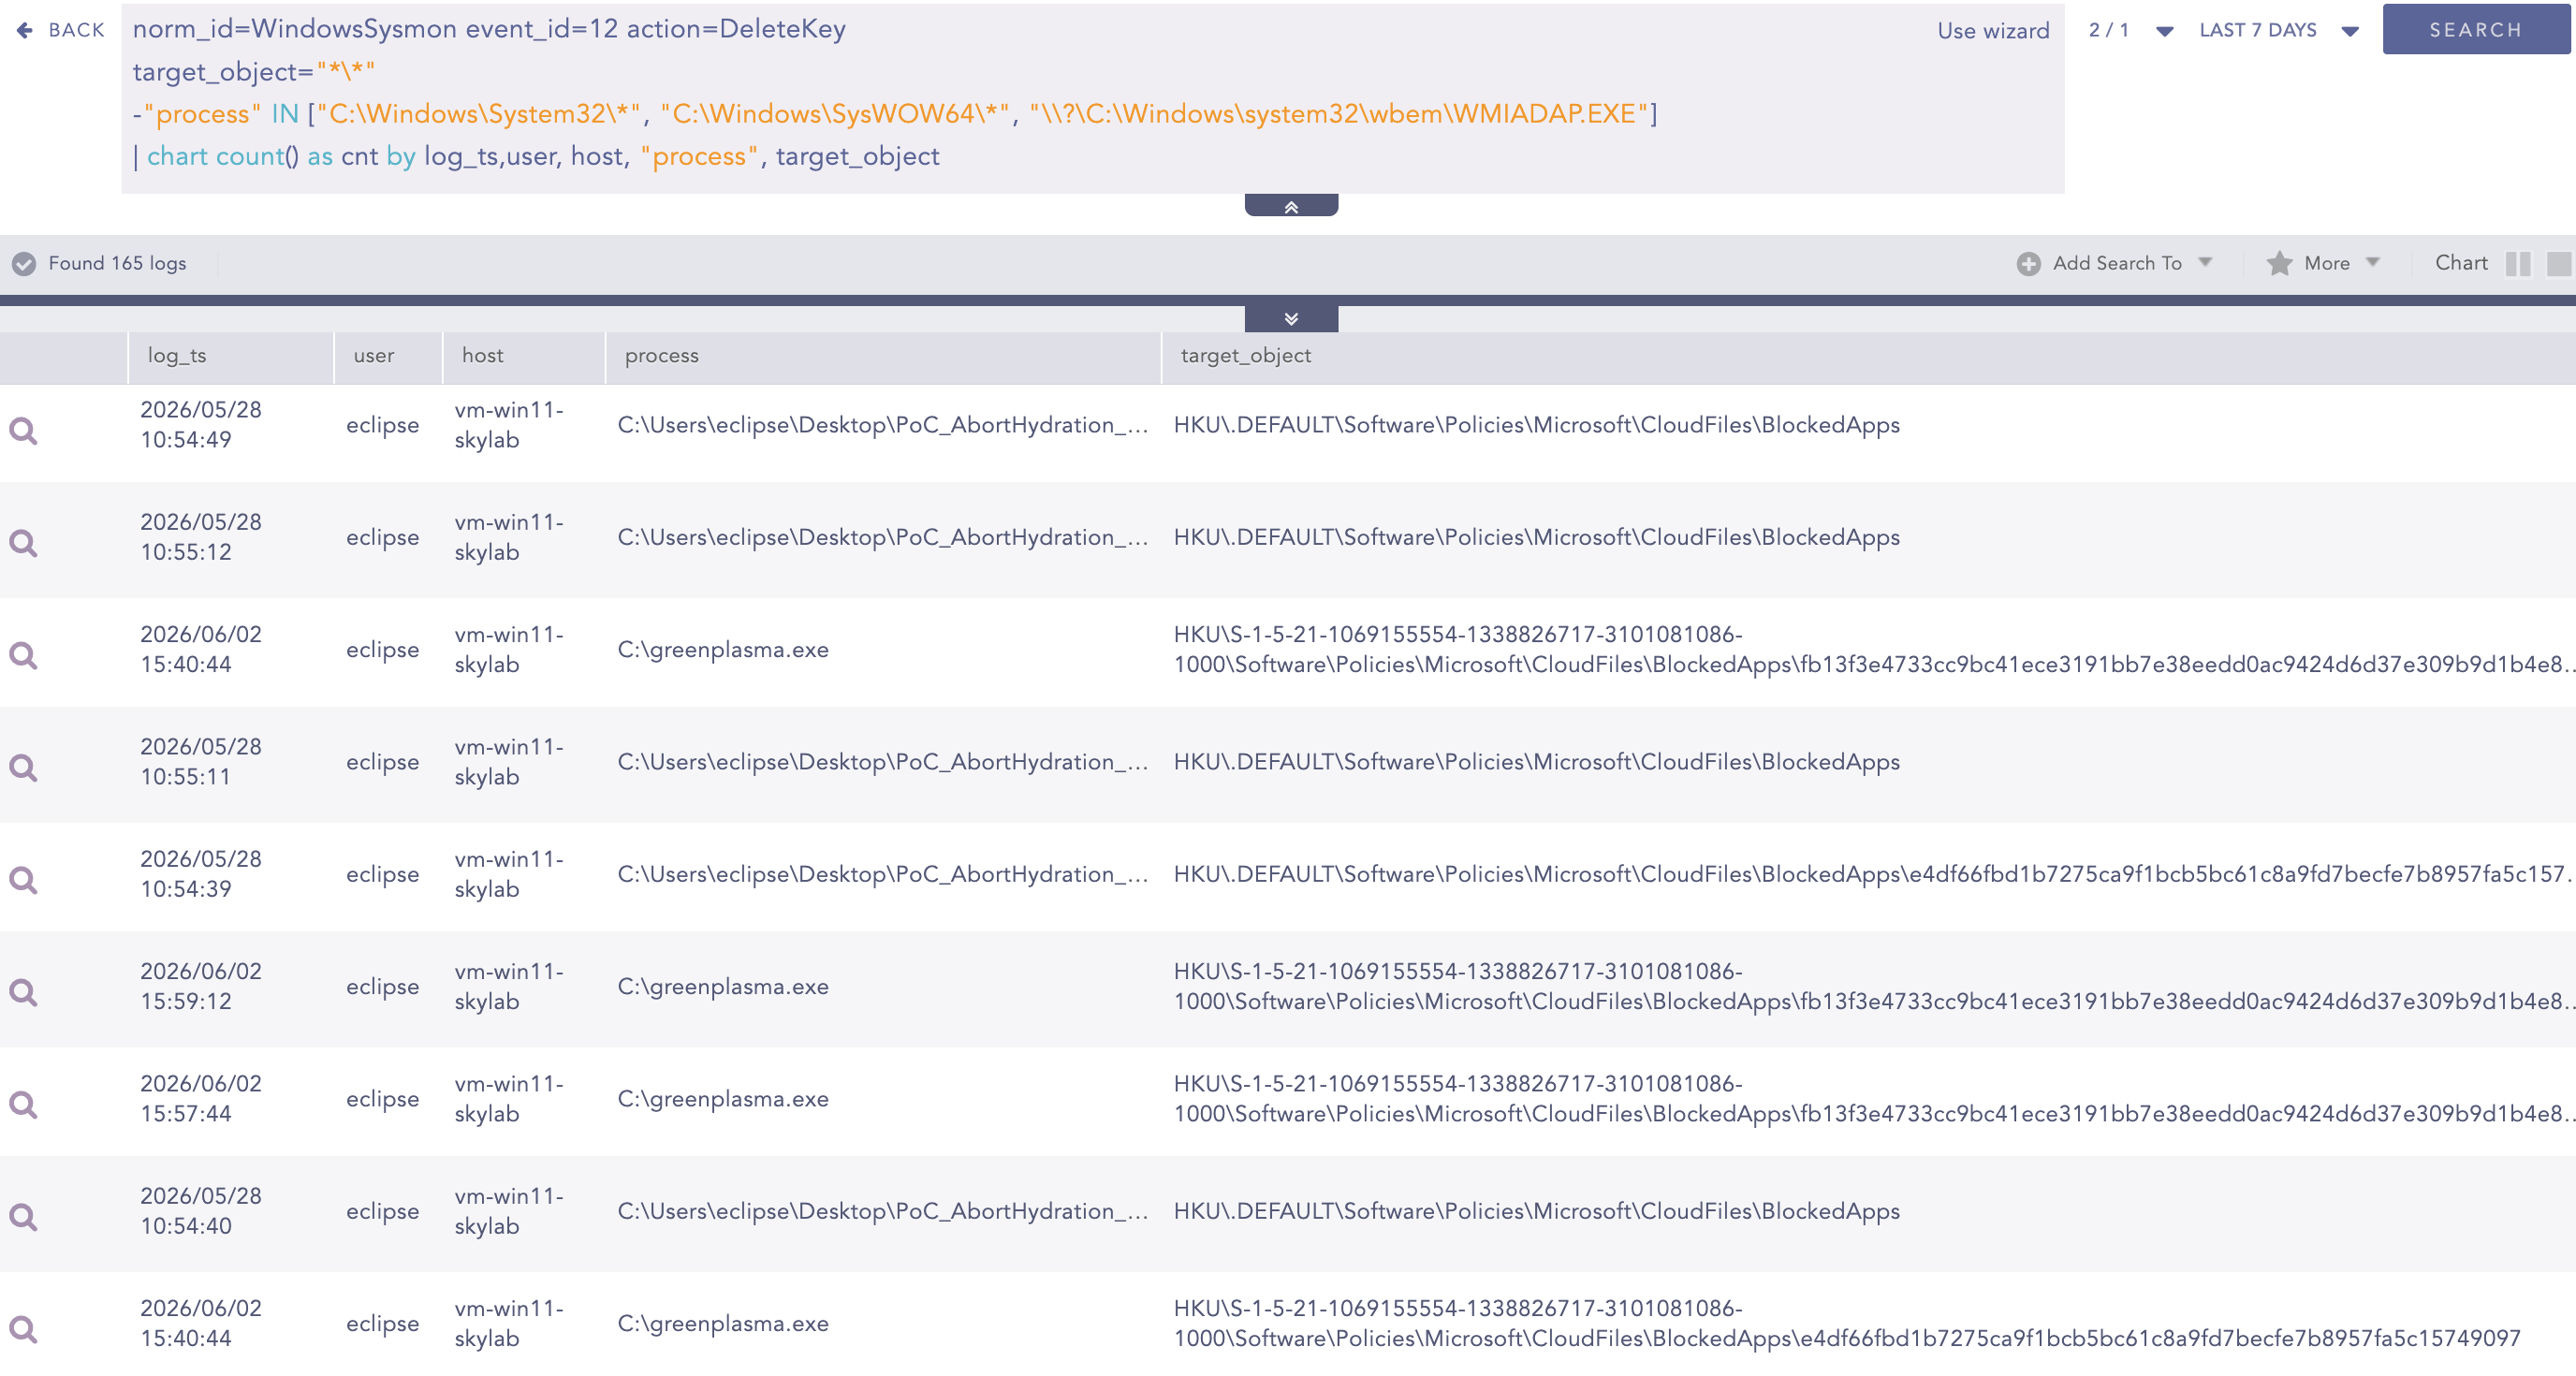Switch to split column chart layout icon
This screenshot has height=1376, width=2576.
[2518, 264]
